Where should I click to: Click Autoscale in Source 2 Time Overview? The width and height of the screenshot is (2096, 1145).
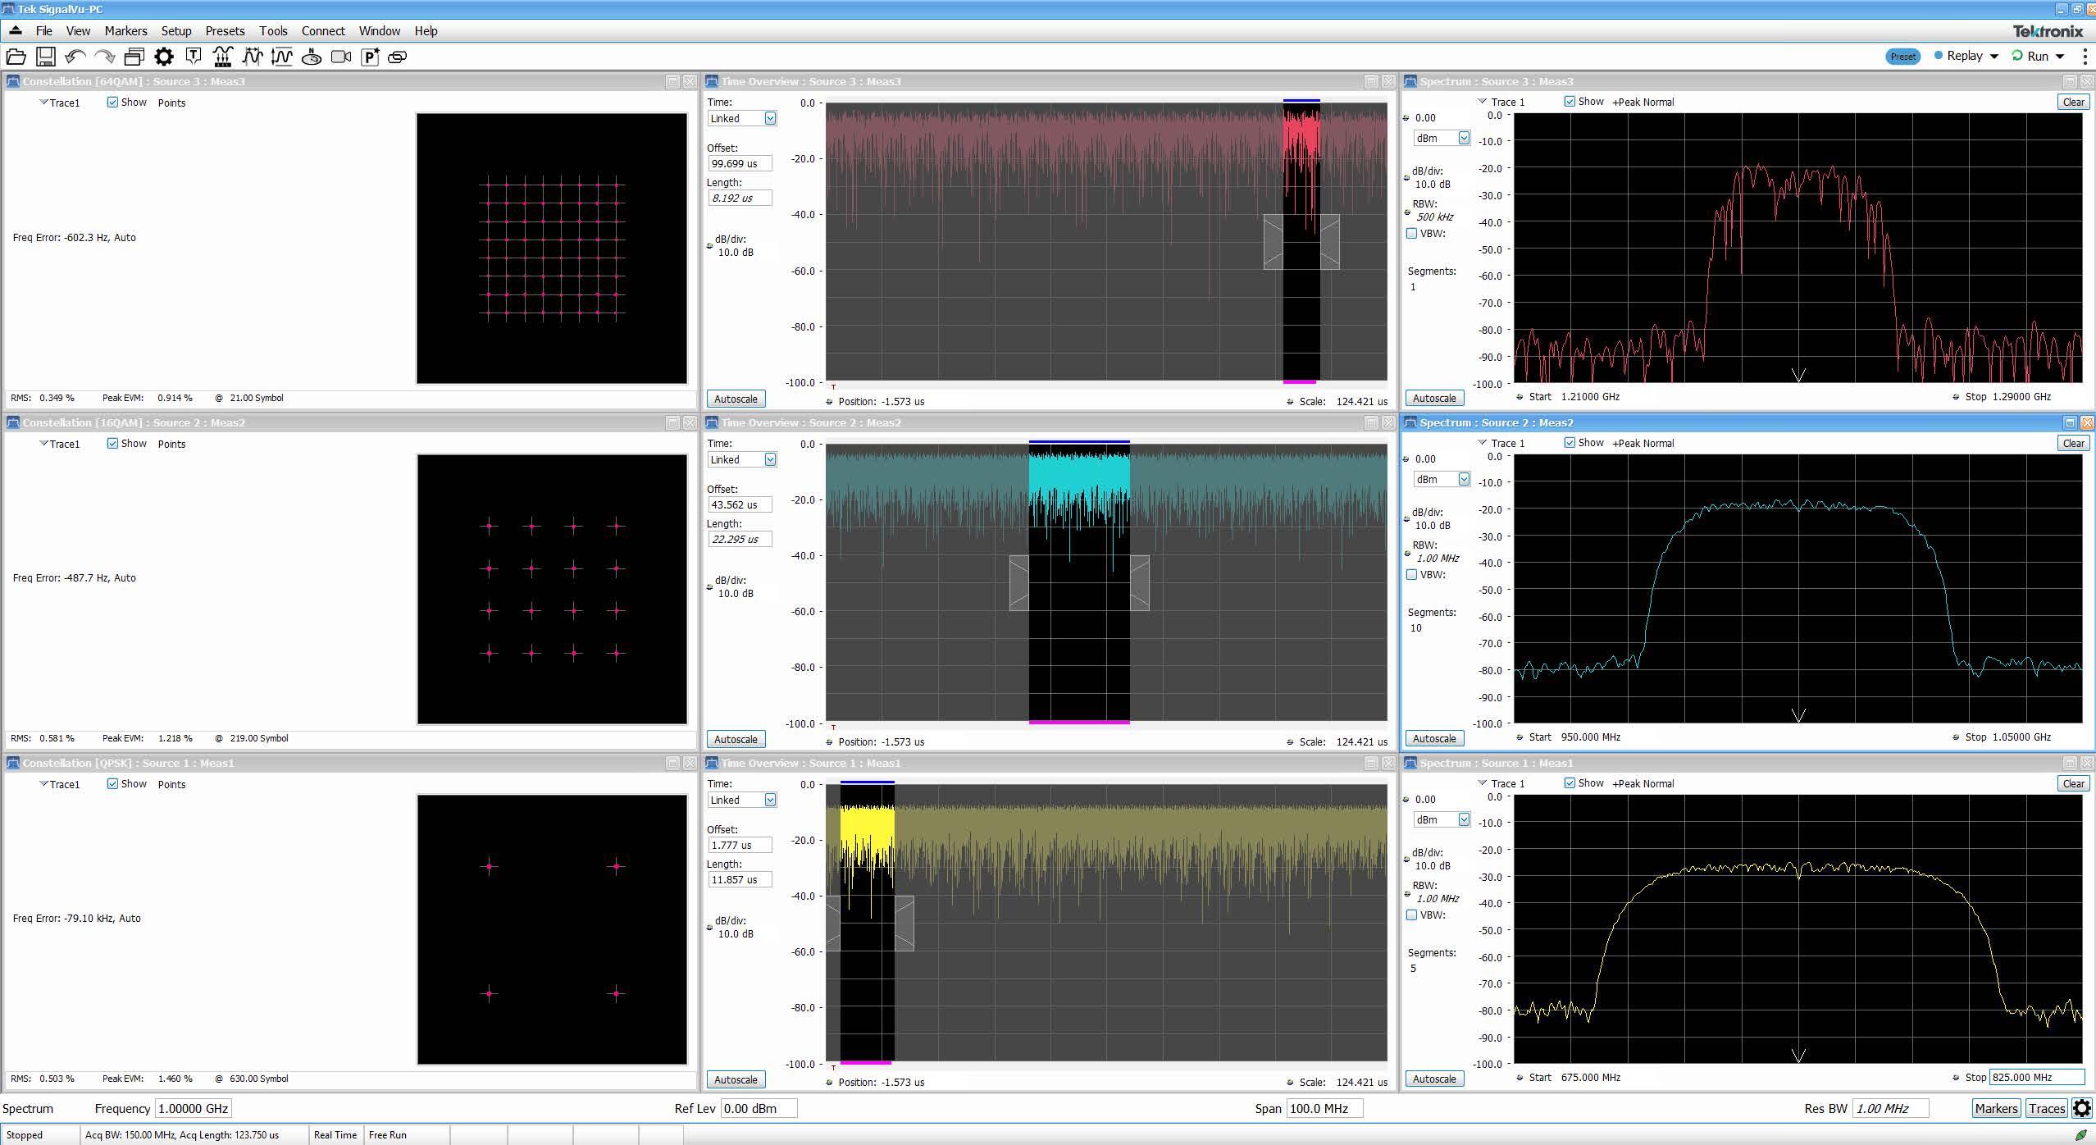click(x=736, y=739)
